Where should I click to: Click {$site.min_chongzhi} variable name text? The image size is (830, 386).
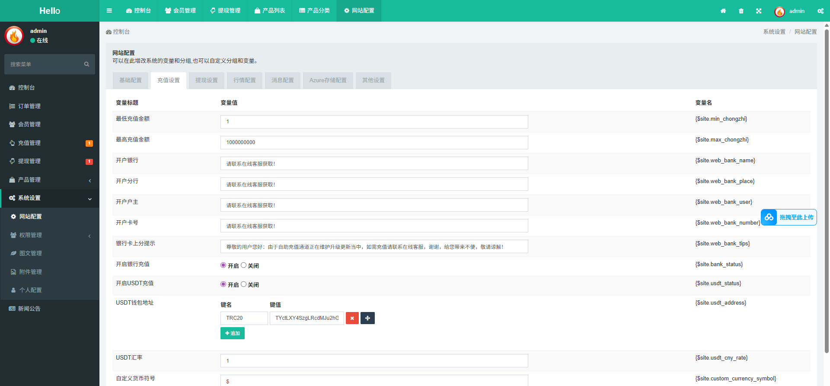[721, 119]
